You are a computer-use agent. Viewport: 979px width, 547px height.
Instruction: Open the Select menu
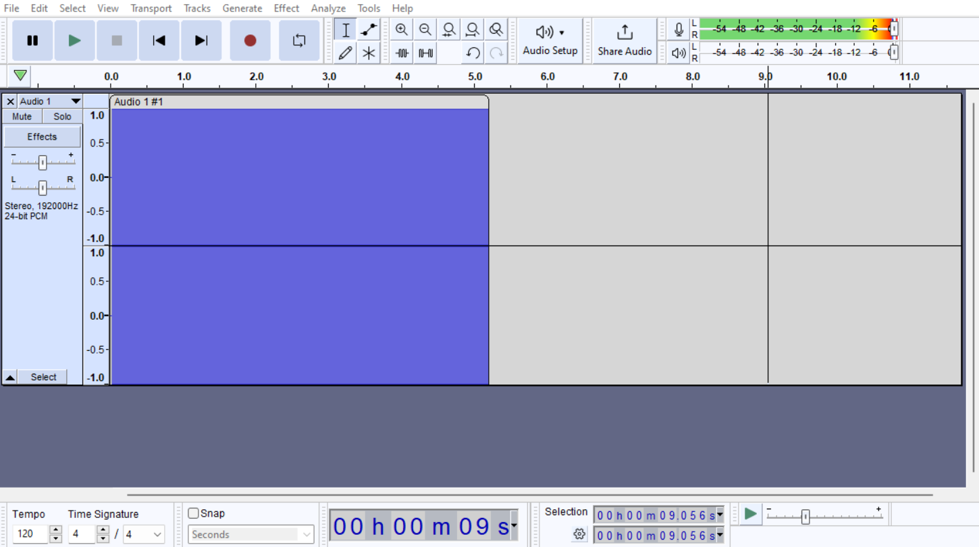coord(72,8)
